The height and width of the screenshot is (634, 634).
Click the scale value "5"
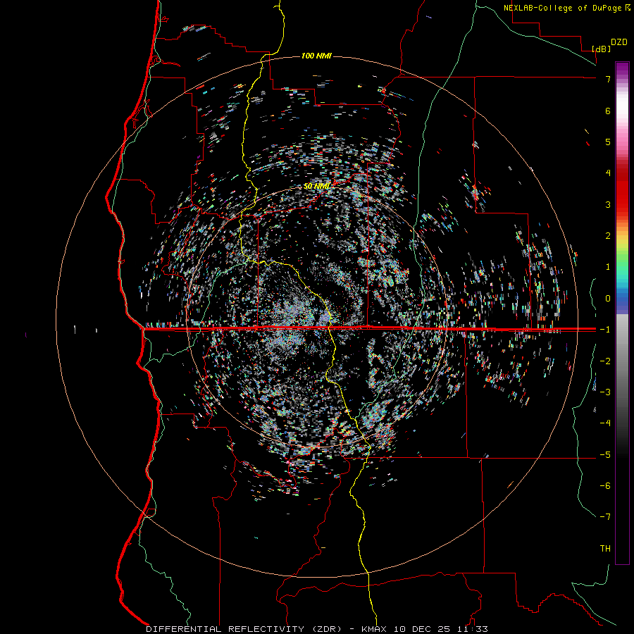tap(608, 142)
